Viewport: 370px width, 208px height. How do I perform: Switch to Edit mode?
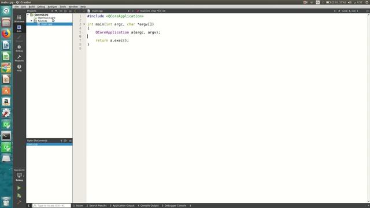coord(19,28)
